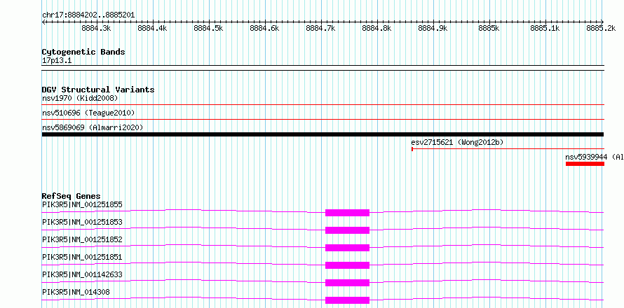Click the 8884.5k ruler tick label

tap(208, 28)
